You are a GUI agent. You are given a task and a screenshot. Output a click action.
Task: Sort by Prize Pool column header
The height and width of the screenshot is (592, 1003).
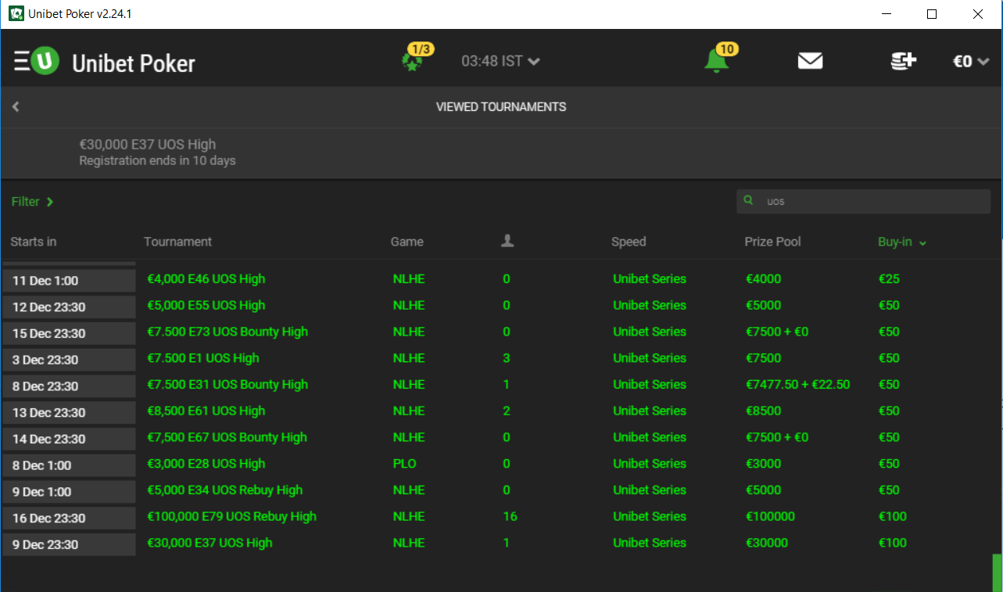coord(772,242)
